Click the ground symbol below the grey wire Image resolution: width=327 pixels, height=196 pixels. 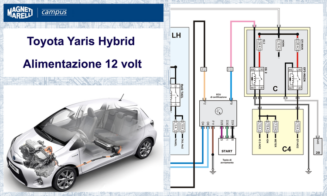pyautogui.click(x=308, y=172)
